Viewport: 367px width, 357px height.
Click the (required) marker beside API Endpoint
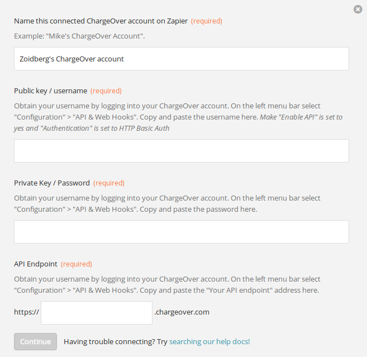point(77,264)
